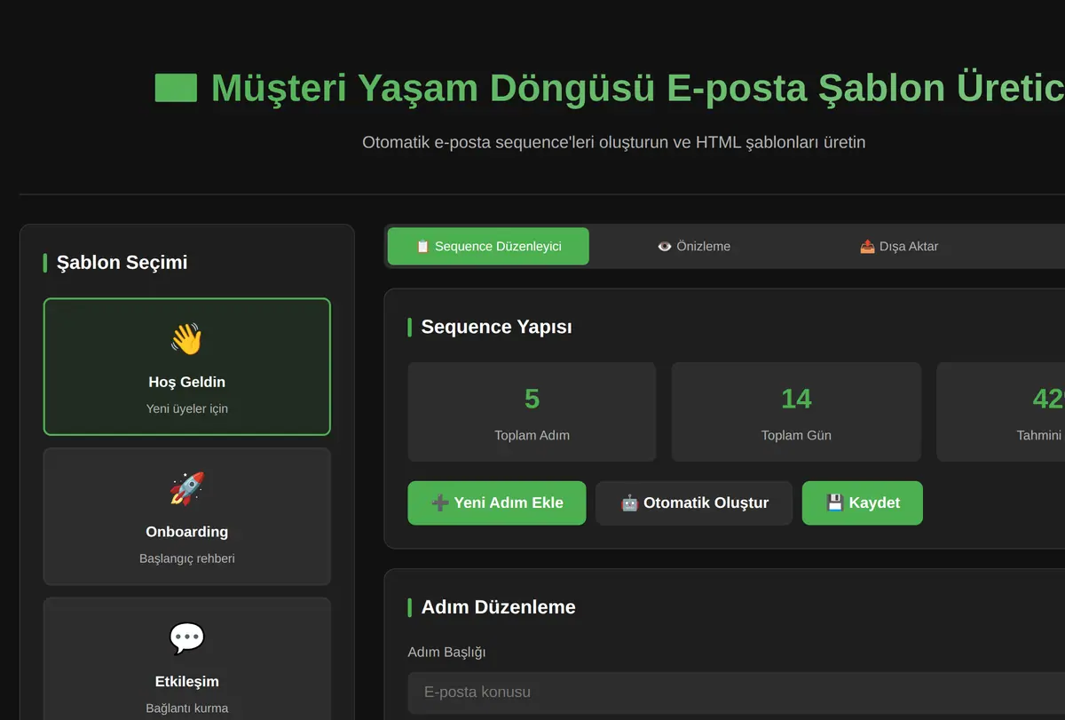The height and width of the screenshot is (720, 1065).
Task: Click the green envelope icon in the title
Action: [x=176, y=88]
